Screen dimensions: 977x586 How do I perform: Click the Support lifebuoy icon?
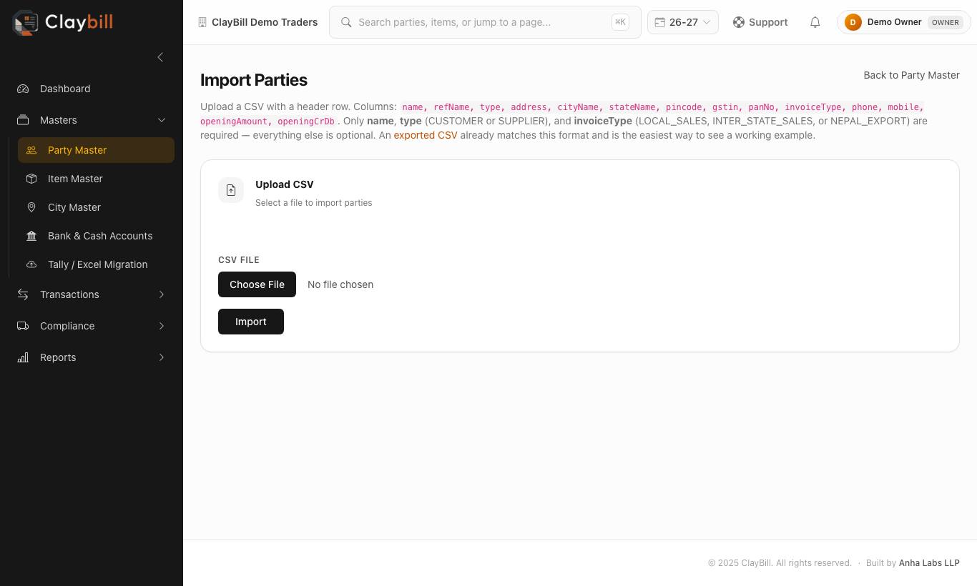coord(739,22)
